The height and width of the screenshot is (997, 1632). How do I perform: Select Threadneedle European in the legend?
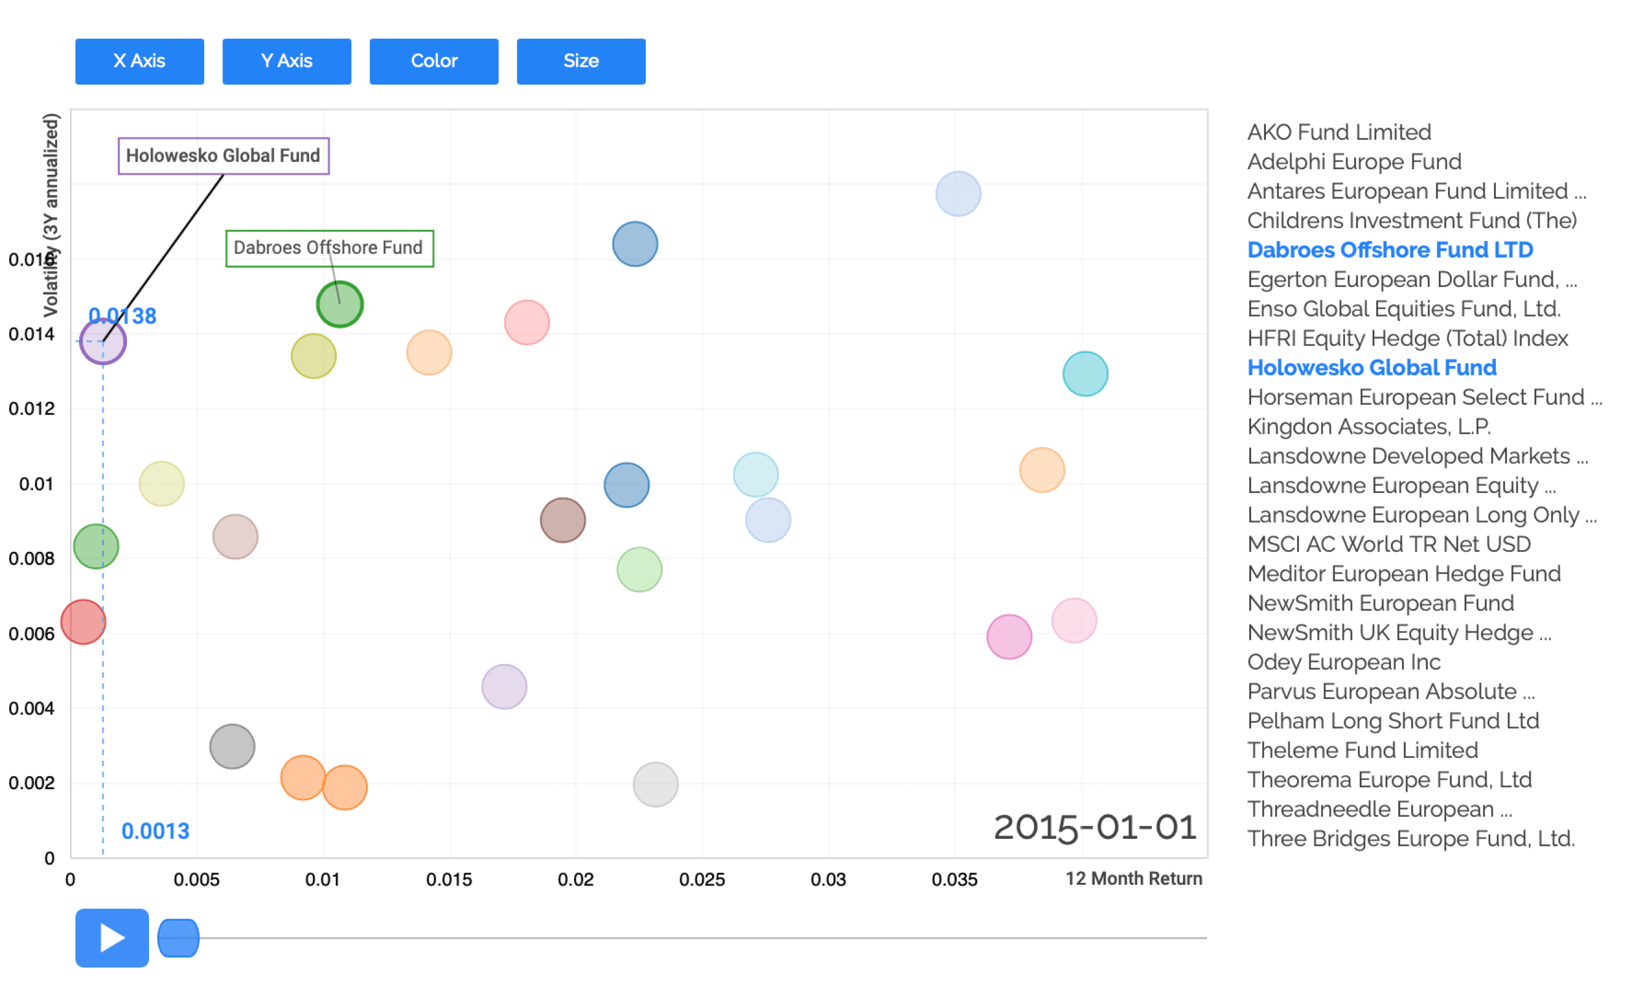point(1380,809)
